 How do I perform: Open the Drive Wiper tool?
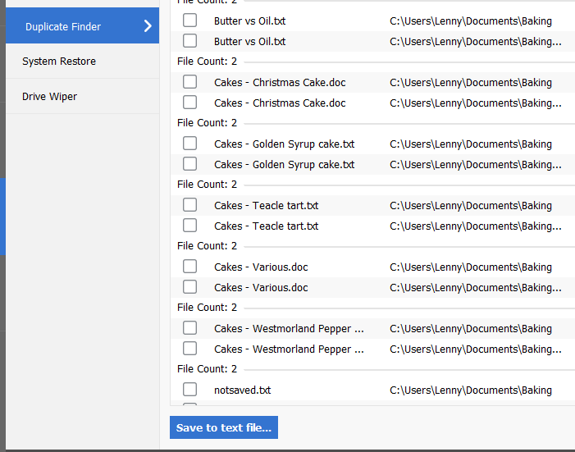50,97
